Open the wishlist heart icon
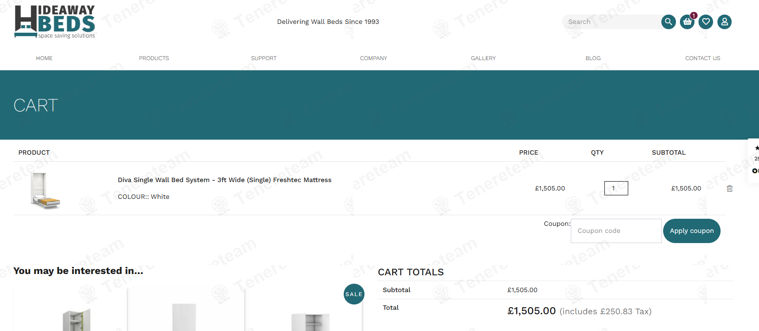This screenshot has height=331, width=759. click(706, 22)
